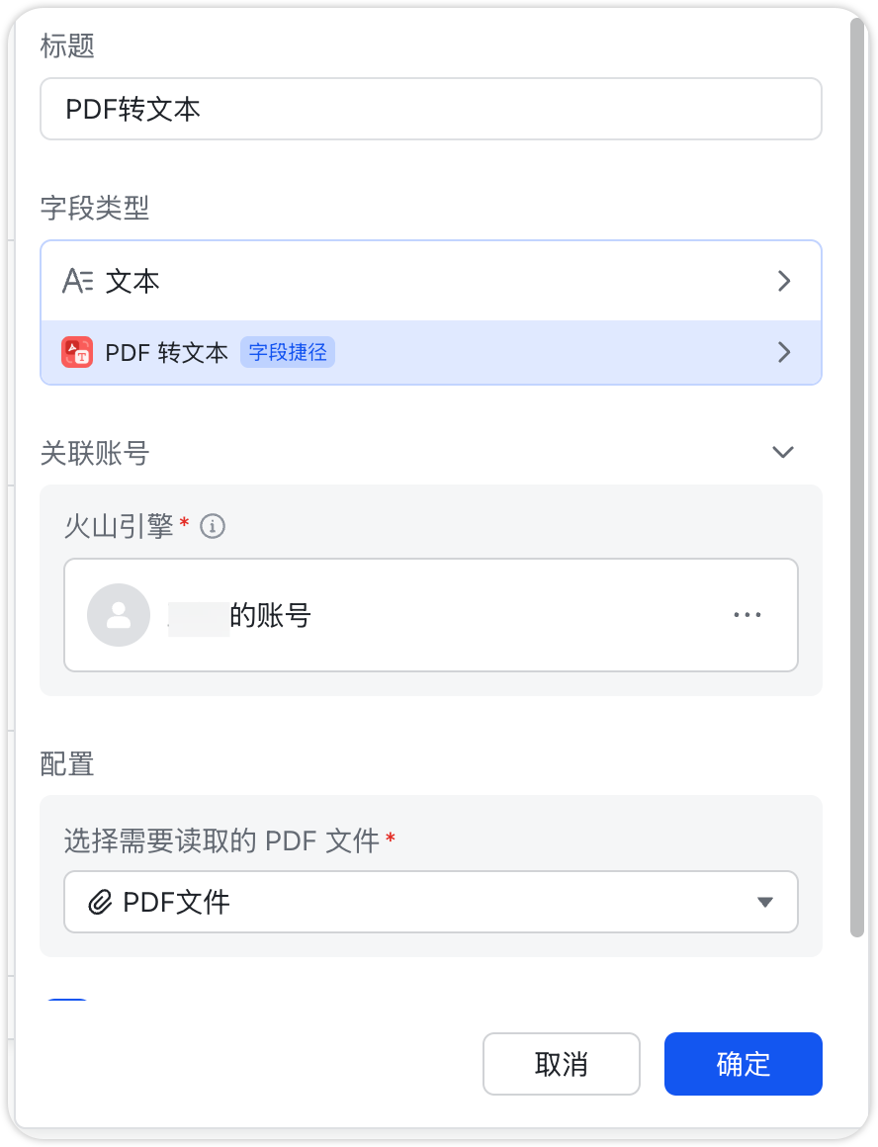
Task: Click the 的账号 account name text
Action: pyautogui.click(x=270, y=616)
